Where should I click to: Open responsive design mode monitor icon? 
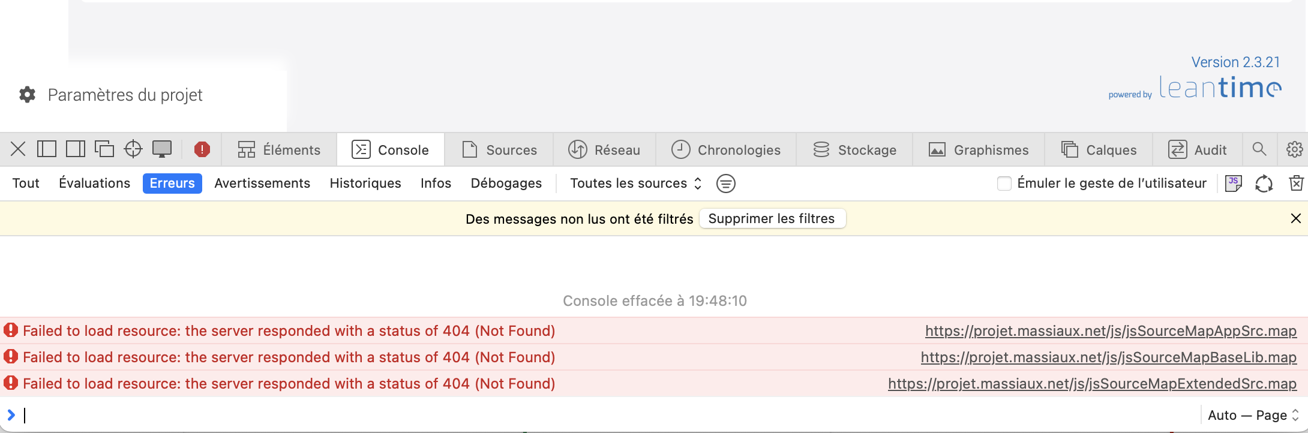[163, 149]
